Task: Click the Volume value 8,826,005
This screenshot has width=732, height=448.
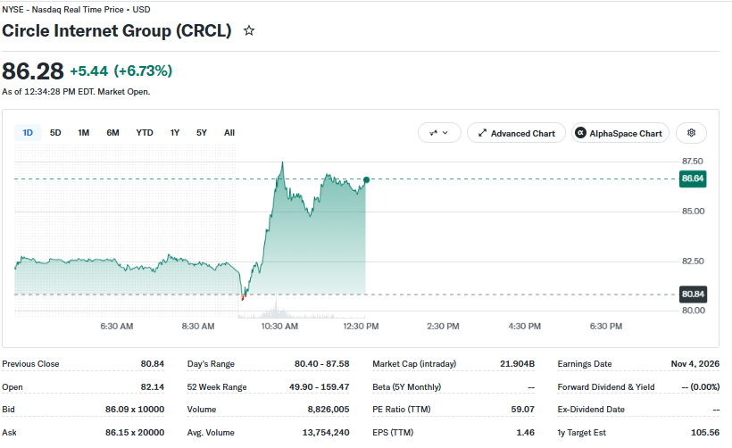Action: pyautogui.click(x=329, y=410)
